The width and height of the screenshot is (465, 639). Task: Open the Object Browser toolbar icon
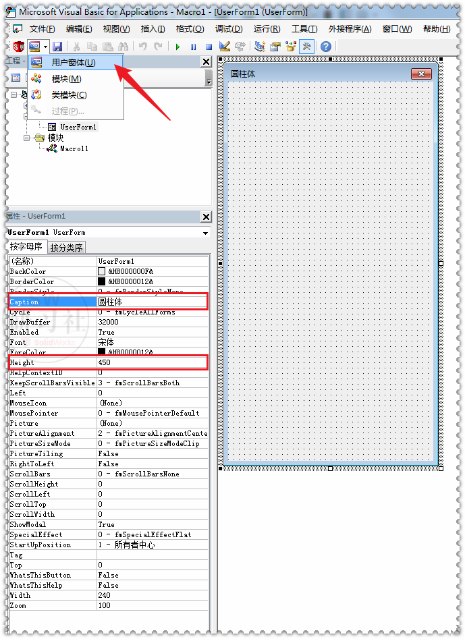tap(291, 47)
